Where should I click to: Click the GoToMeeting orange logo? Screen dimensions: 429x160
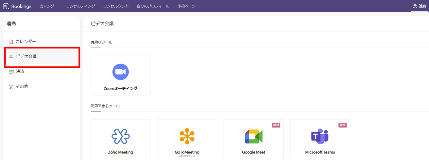click(x=187, y=136)
